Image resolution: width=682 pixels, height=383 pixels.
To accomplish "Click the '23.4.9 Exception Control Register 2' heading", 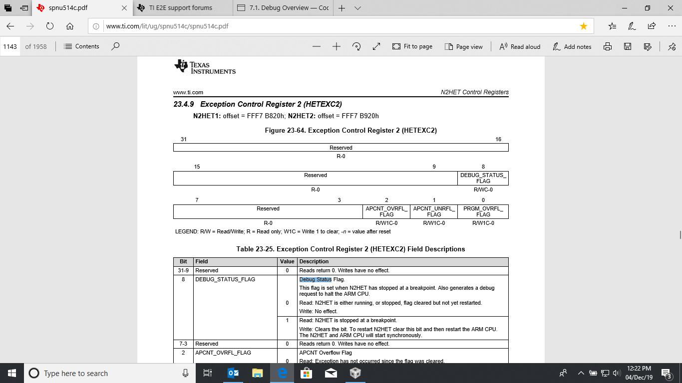I will [x=258, y=104].
